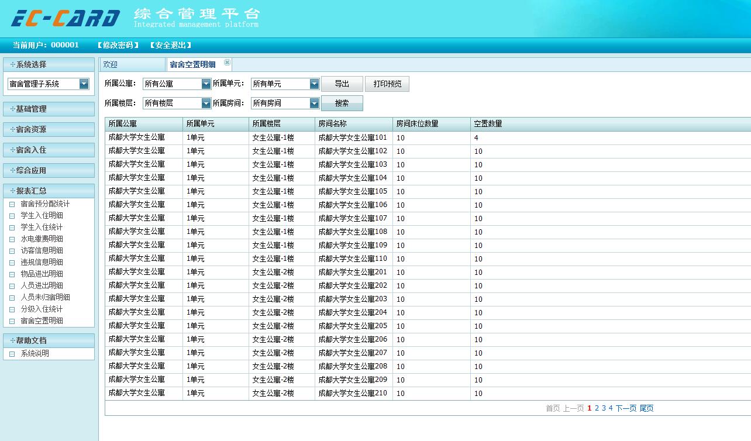Go to page 4

click(611, 408)
